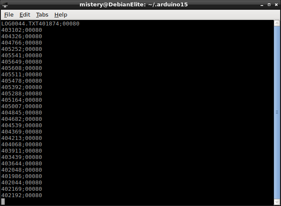Screen dimensions: 281x206
Task: Open the Tabs menu
Action: point(42,14)
